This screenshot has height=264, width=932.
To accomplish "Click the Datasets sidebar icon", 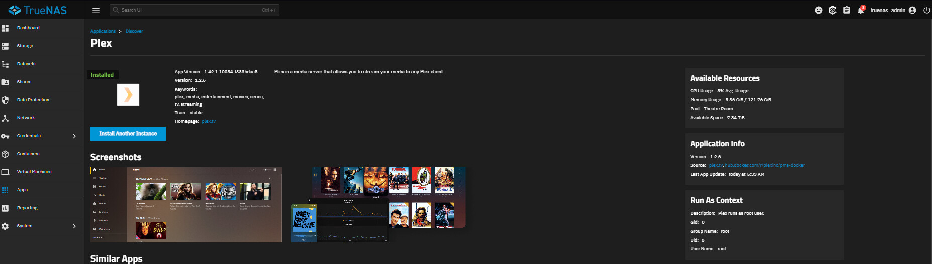I will tap(5, 64).
